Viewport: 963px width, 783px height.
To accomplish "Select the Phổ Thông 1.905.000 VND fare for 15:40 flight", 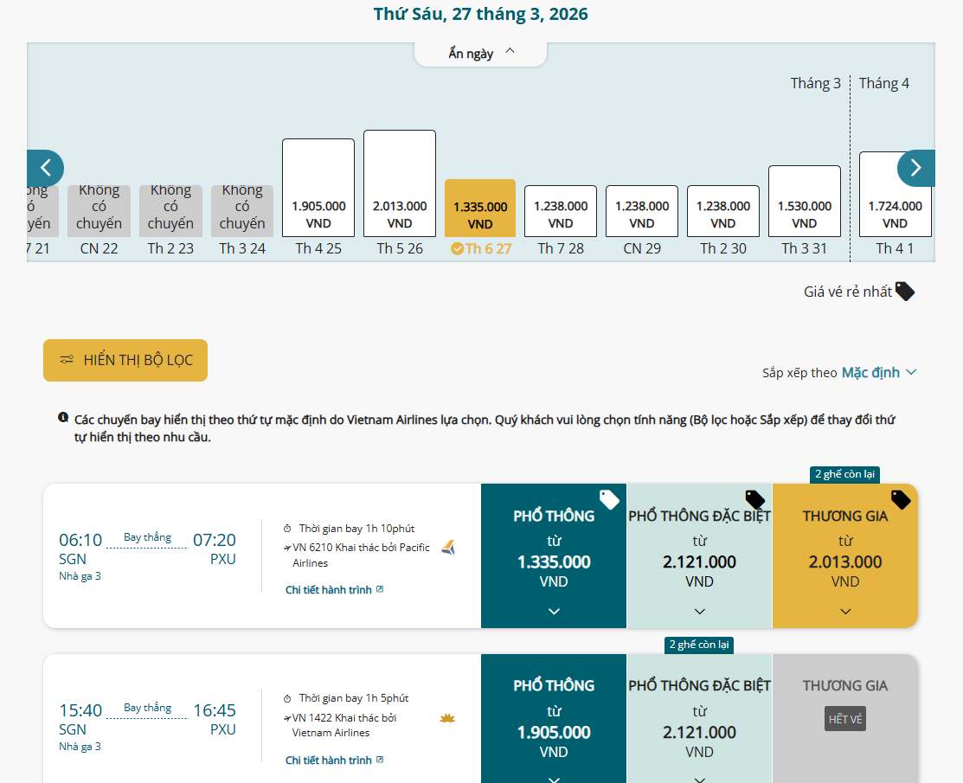I will pyautogui.click(x=554, y=722).
